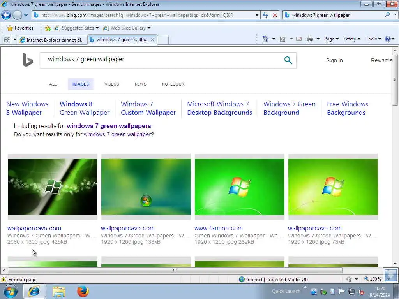Click the browser Back arrow button
399x299 pixels.
[6, 15]
